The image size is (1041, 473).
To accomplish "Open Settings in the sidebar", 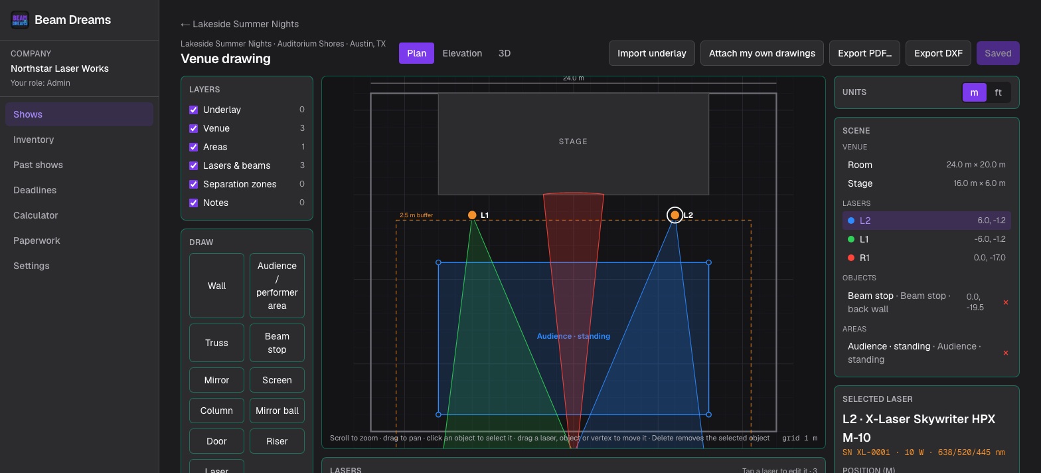I will (79, 266).
